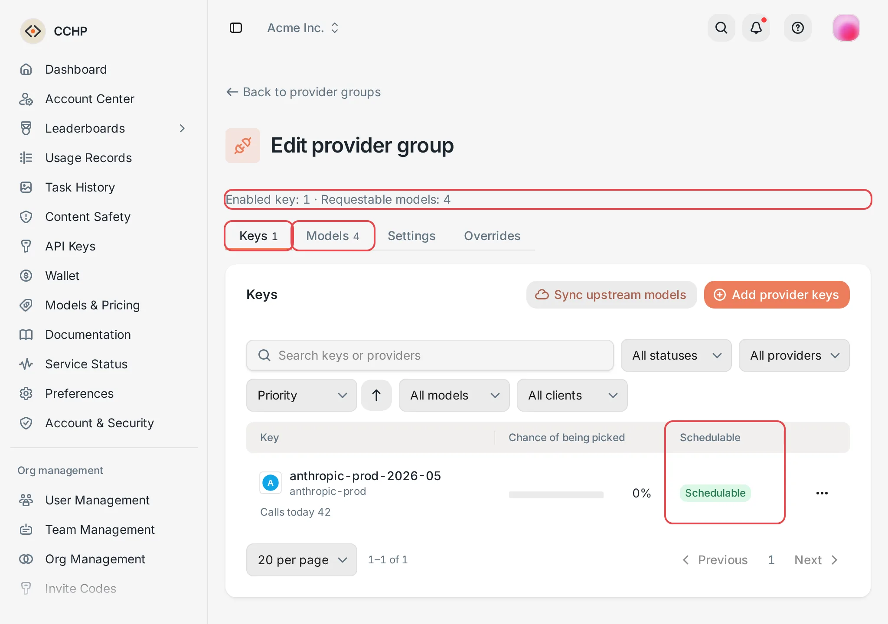The height and width of the screenshot is (624, 888).
Task: Open All statuses filter
Action: click(676, 355)
